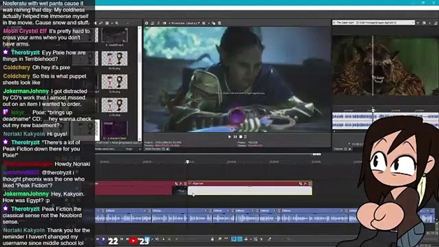This screenshot has height=247, width=439.
Task: Open the Video Output FX icon in preview toolbar
Action: tap(158, 23)
